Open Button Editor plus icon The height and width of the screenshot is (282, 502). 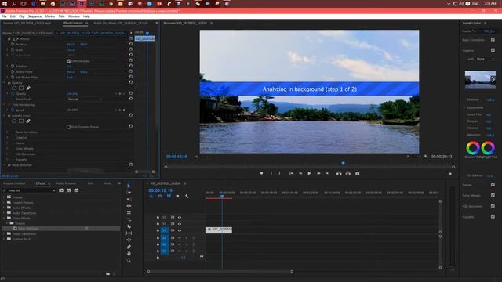pos(450,174)
